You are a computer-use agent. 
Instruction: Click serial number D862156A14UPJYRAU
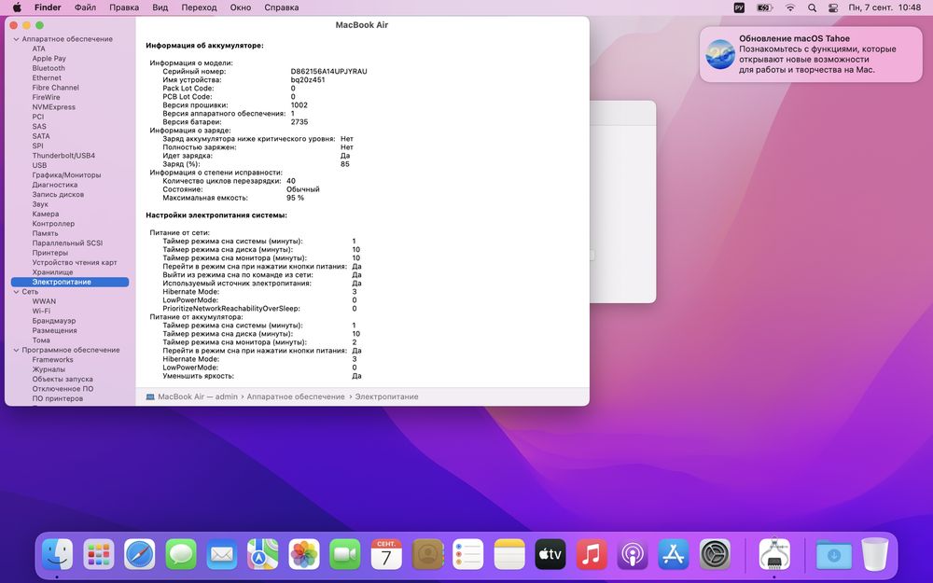pos(328,72)
